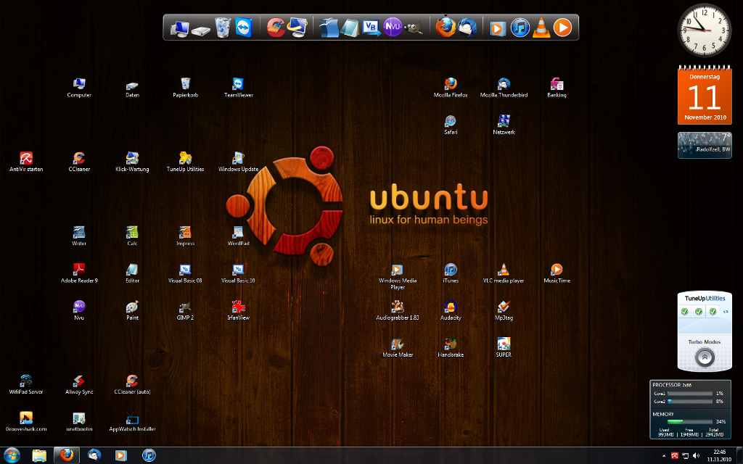The width and height of the screenshot is (743, 464).
Task: Click the Firefox icon in the top dock
Action: [x=446, y=27]
